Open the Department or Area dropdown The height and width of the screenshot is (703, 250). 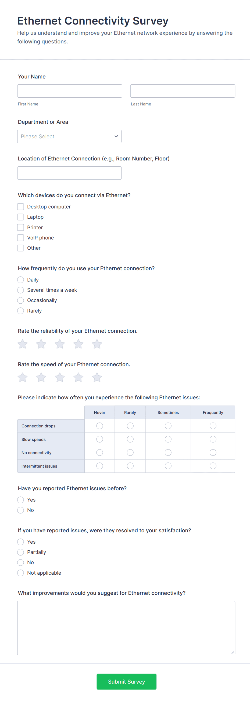[x=69, y=136]
